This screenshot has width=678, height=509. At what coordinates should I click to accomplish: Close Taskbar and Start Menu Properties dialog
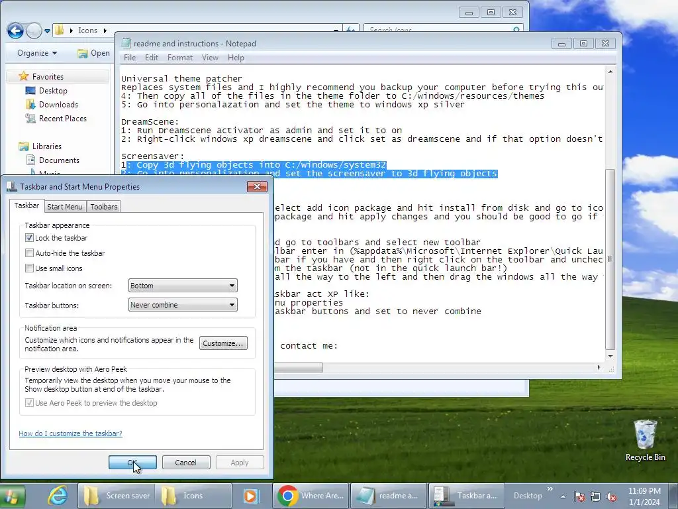258,186
